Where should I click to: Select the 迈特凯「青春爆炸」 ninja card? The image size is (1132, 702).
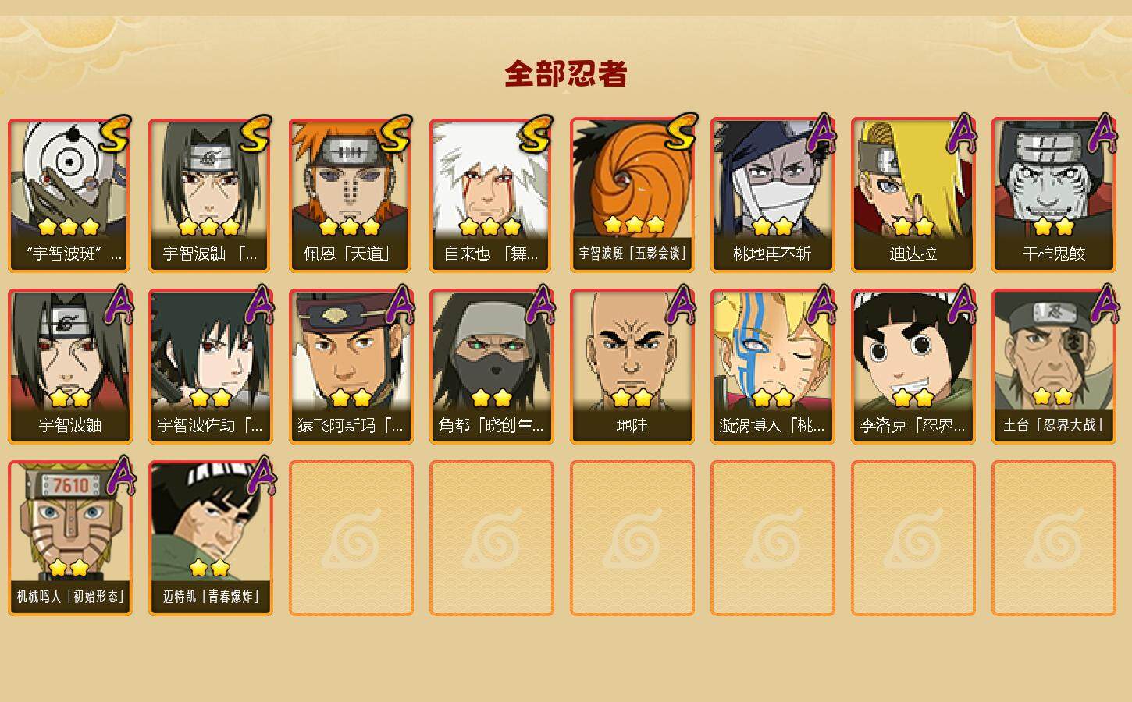(211, 538)
